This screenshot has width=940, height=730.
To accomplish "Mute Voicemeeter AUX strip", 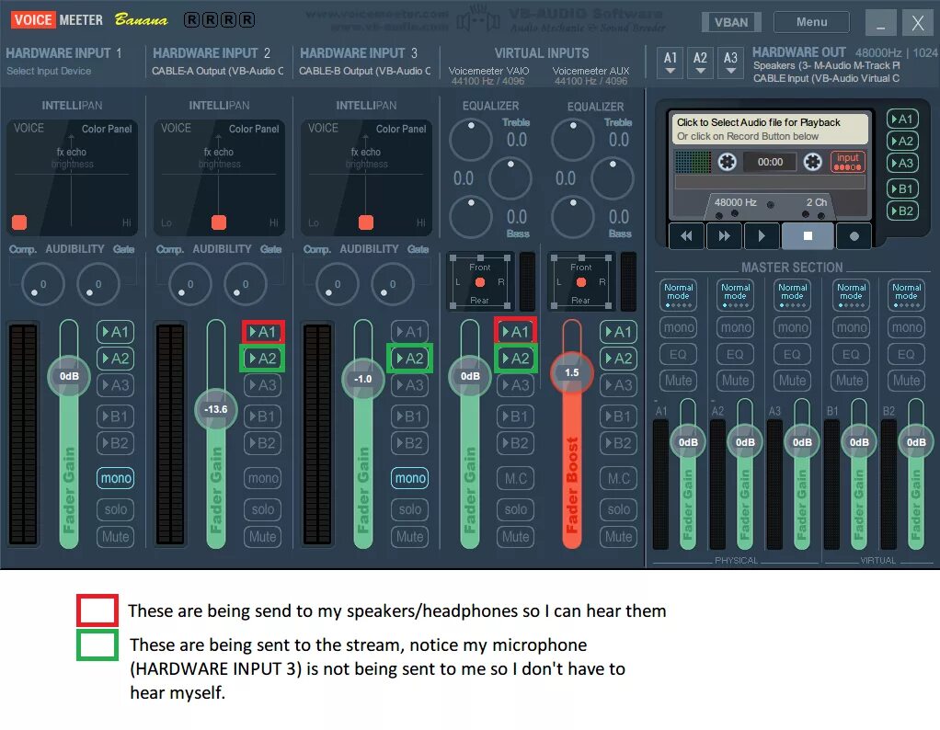I will [618, 536].
